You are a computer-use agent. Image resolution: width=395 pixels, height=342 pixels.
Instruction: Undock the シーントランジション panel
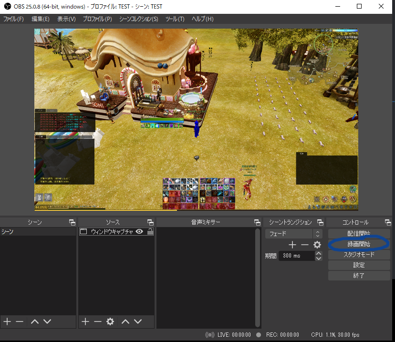coord(320,222)
